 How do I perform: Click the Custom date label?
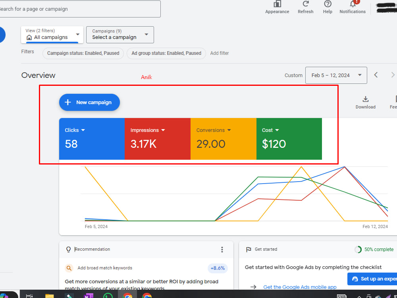point(293,75)
